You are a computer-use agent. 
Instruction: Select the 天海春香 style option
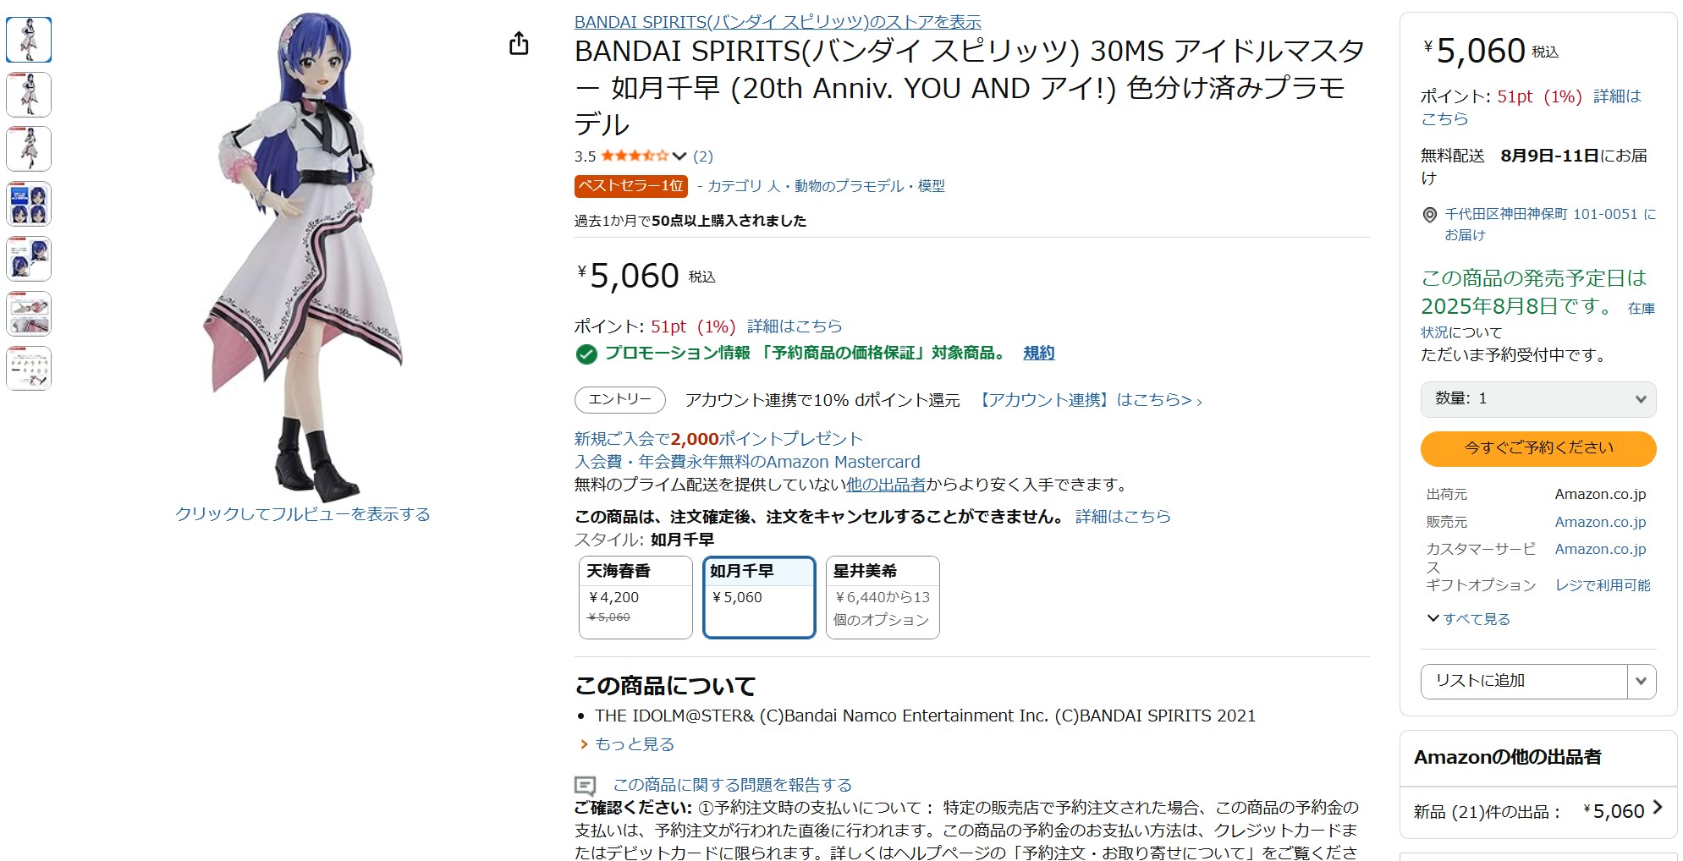pos(635,597)
